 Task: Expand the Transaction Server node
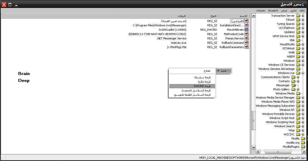click(x=303, y=16)
